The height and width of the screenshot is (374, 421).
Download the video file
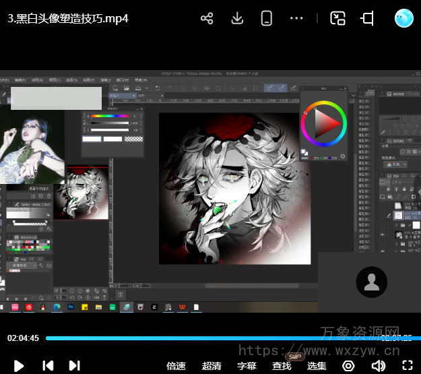pyautogui.click(x=237, y=18)
